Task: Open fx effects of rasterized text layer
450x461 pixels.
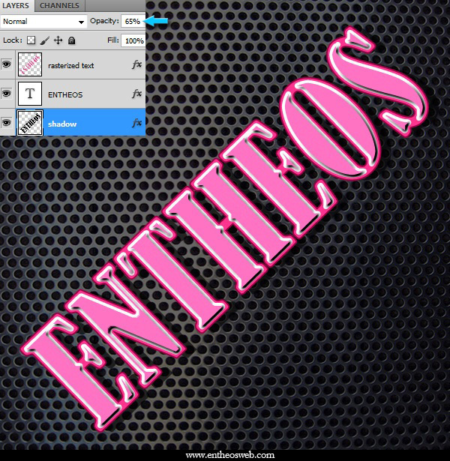Action: pyautogui.click(x=137, y=64)
